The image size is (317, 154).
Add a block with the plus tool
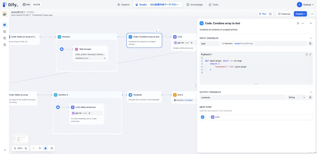(x=33, y=148)
